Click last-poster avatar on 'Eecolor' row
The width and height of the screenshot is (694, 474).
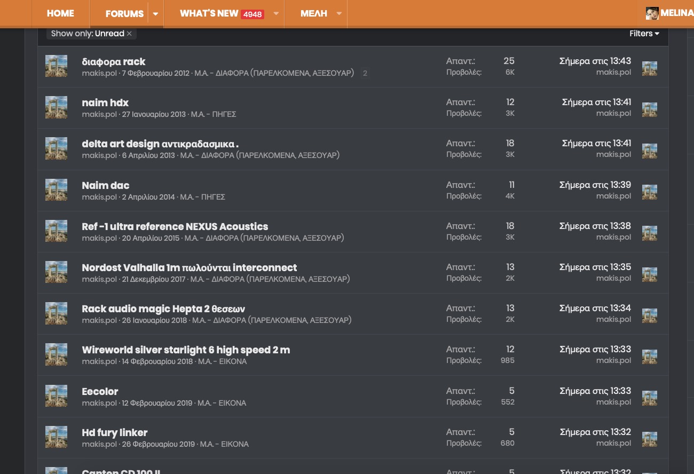[x=649, y=398]
